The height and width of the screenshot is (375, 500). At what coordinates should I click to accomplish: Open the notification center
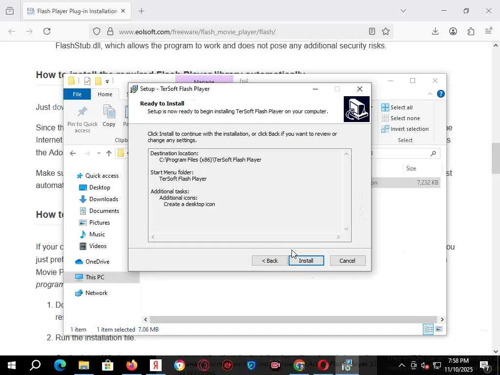(x=485, y=365)
